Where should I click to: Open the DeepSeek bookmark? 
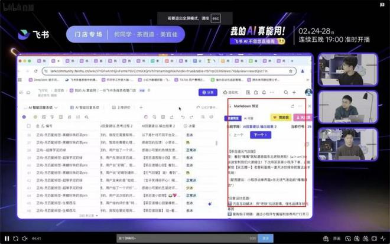(44, 80)
